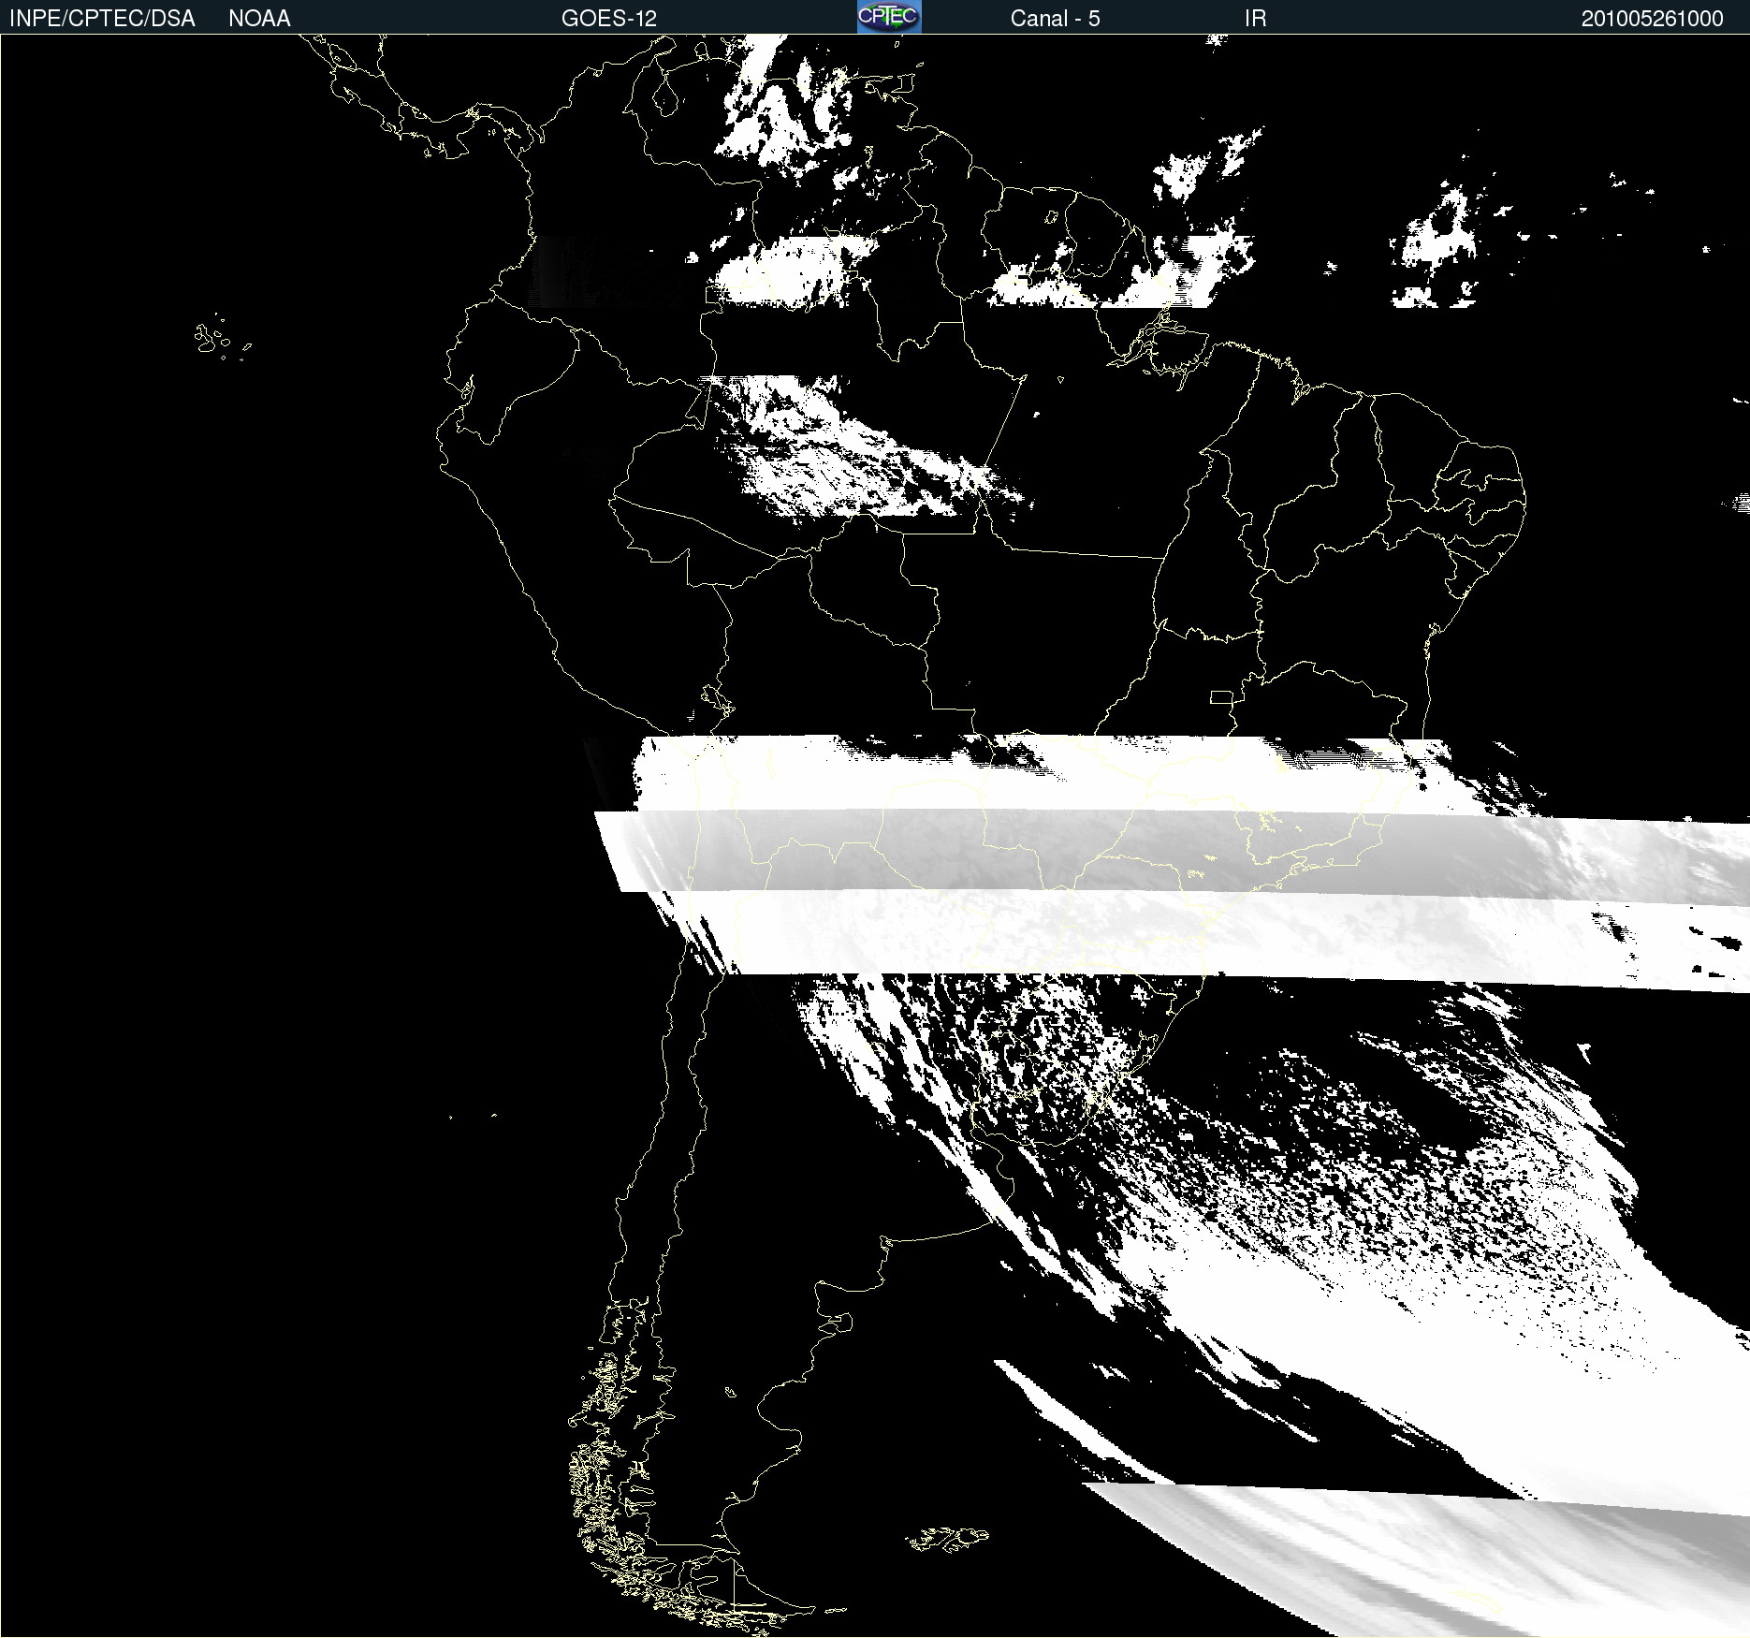Click the small Distrito Federal rectangle outline
The height and width of the screenshot is (1638, 1750).
pos(1221,696)
